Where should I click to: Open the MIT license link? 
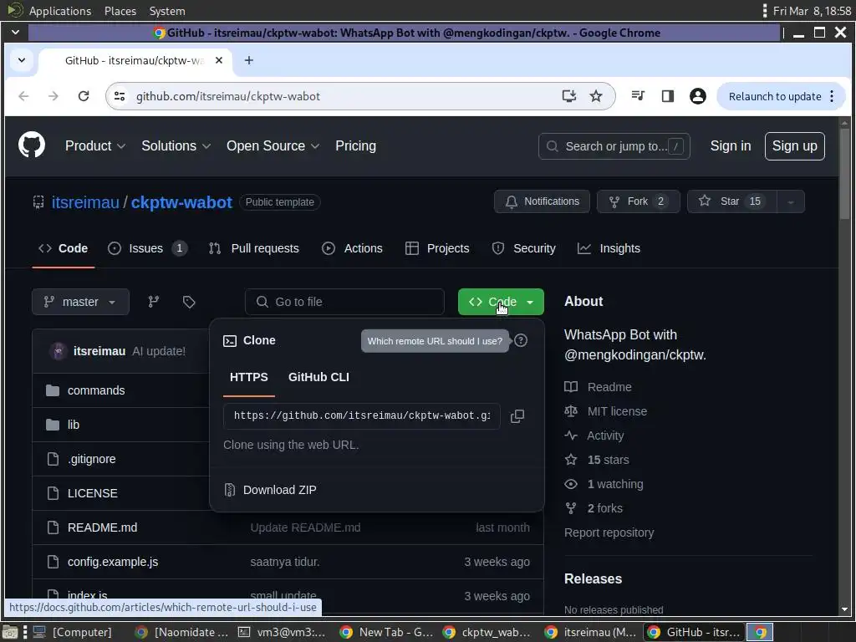click(605, 411)
